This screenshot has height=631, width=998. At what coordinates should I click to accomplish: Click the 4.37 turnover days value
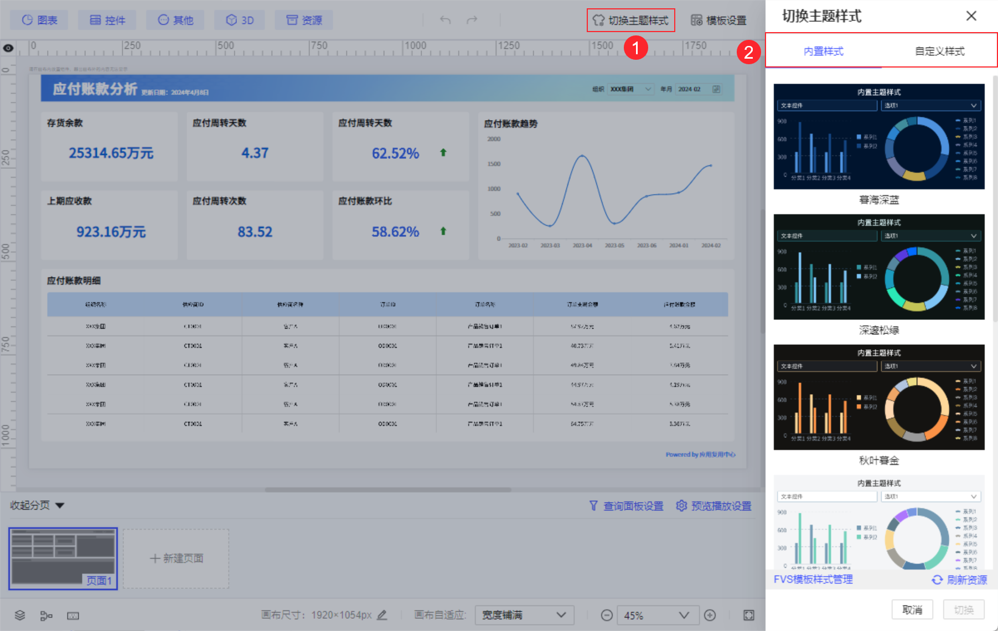coord(255,153)
